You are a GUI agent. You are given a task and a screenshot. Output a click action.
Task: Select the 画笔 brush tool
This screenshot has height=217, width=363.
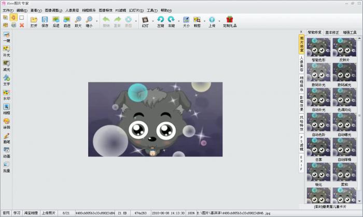click(x=6, y=138)
